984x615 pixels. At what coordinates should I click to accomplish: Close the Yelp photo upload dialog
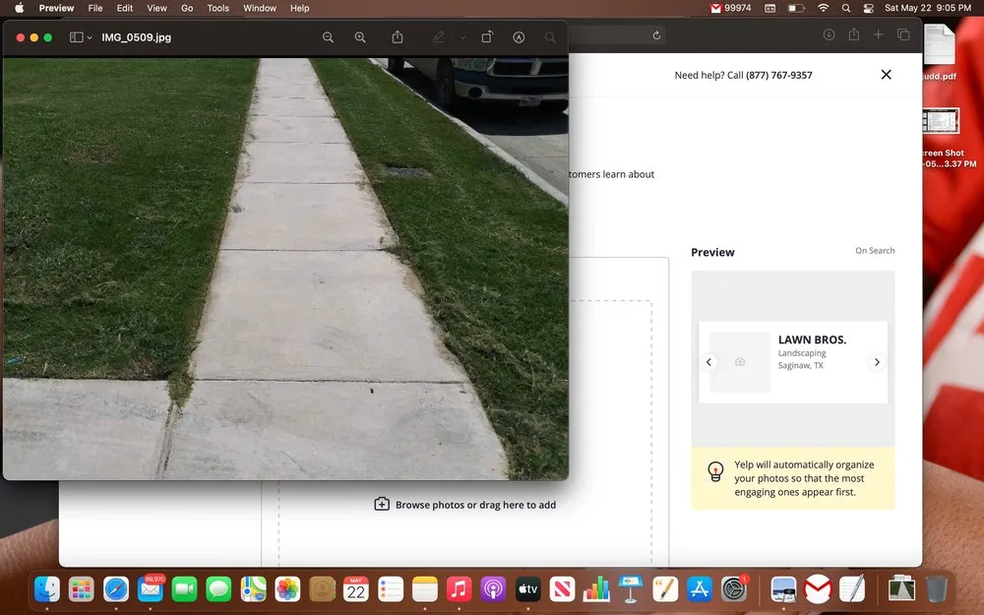point(886,75)
